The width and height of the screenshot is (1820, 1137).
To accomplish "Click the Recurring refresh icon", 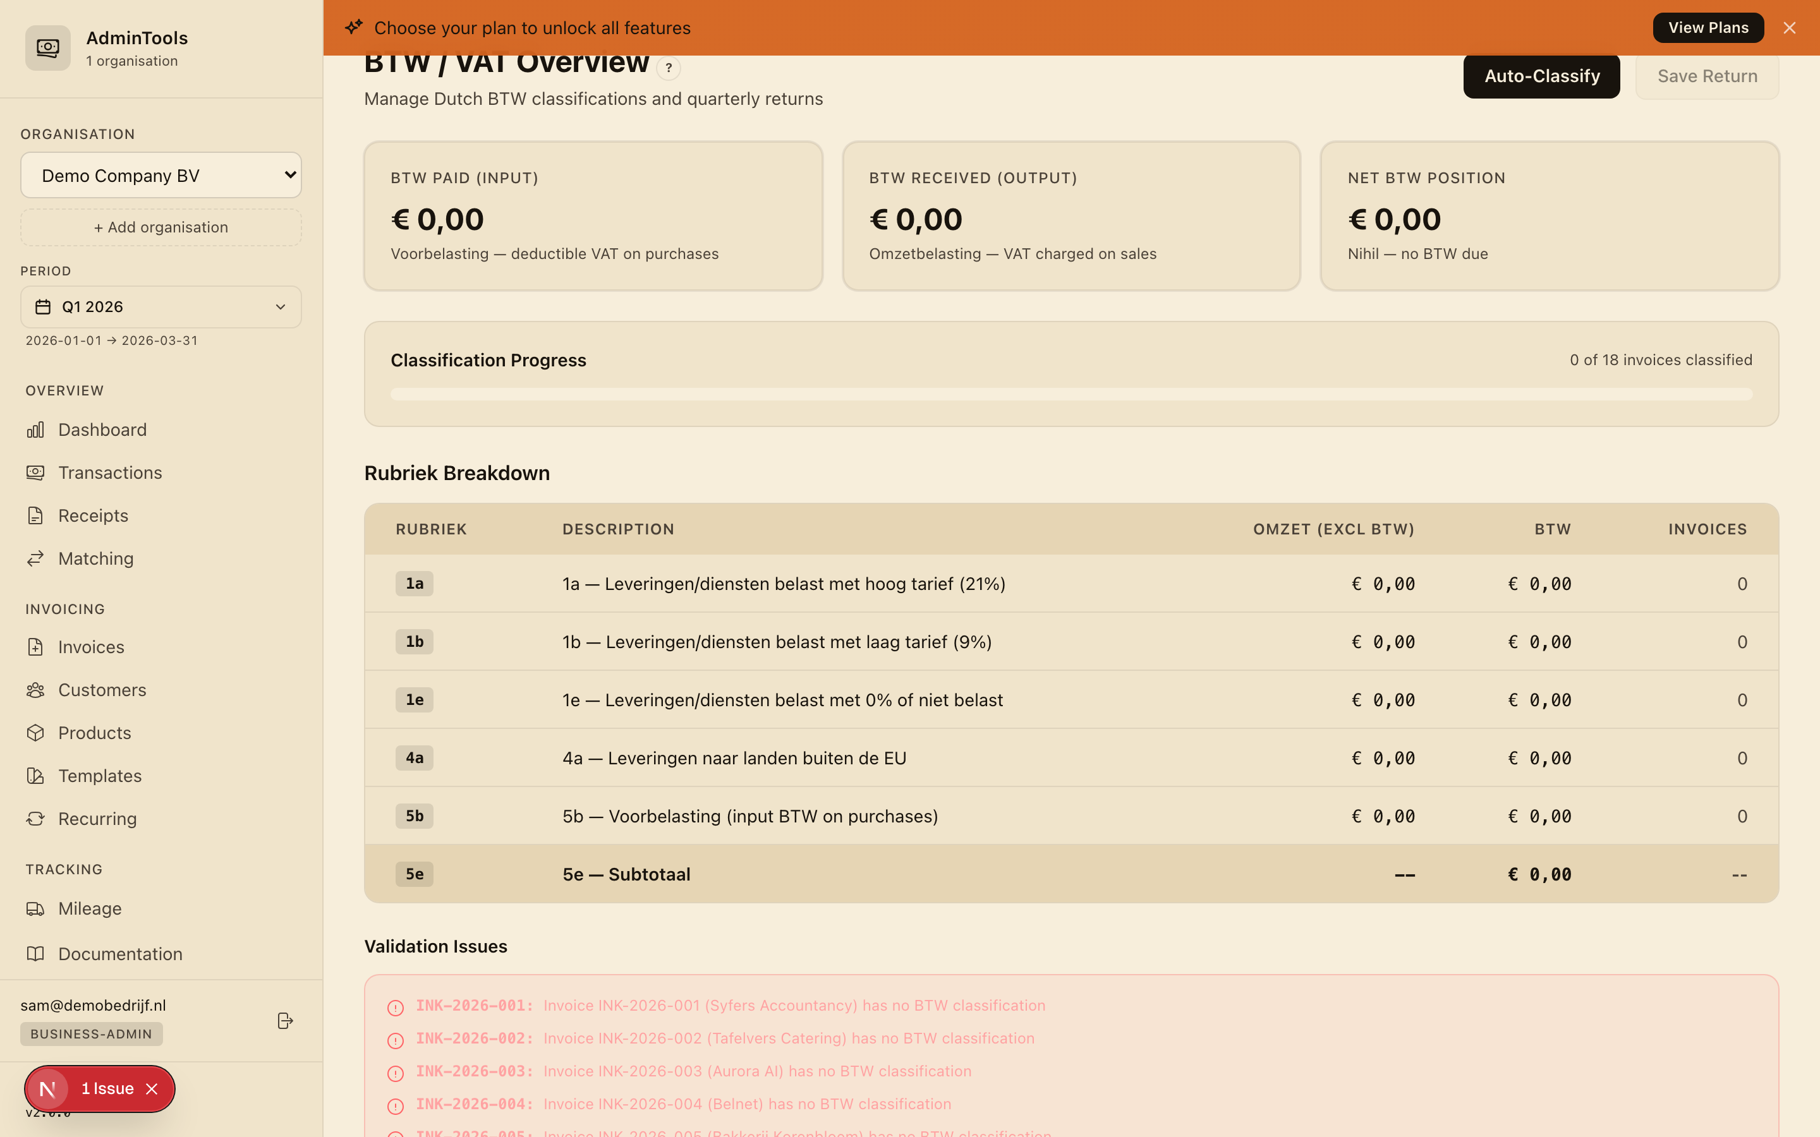I will click(x=35, y=818).
